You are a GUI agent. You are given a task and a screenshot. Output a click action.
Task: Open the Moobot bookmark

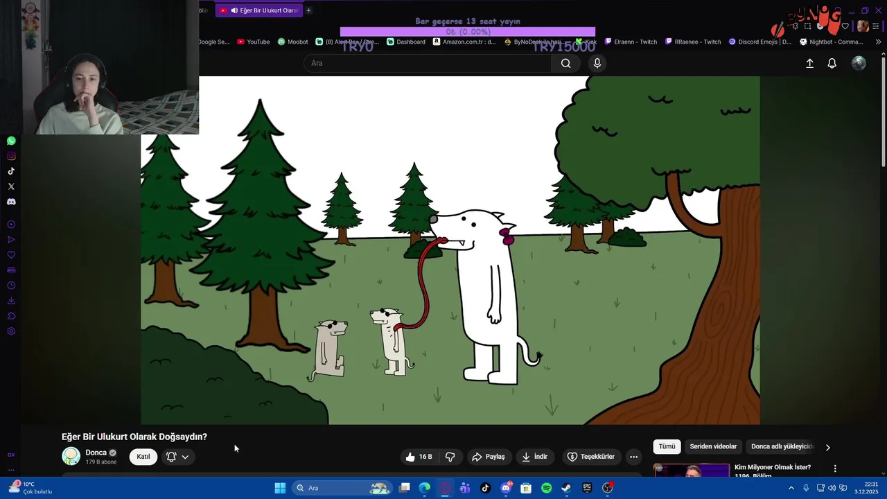292,42
